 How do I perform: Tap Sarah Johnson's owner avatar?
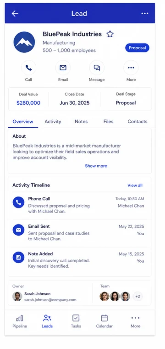point(17,297)
